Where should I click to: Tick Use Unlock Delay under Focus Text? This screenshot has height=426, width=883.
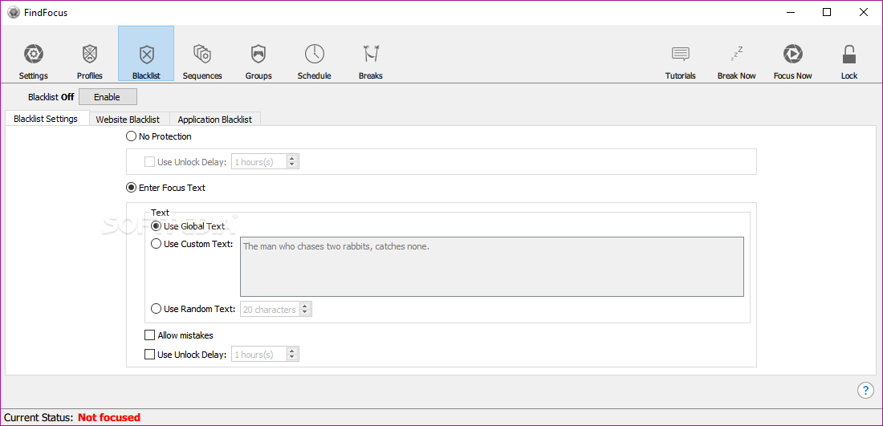click(150, 355)
